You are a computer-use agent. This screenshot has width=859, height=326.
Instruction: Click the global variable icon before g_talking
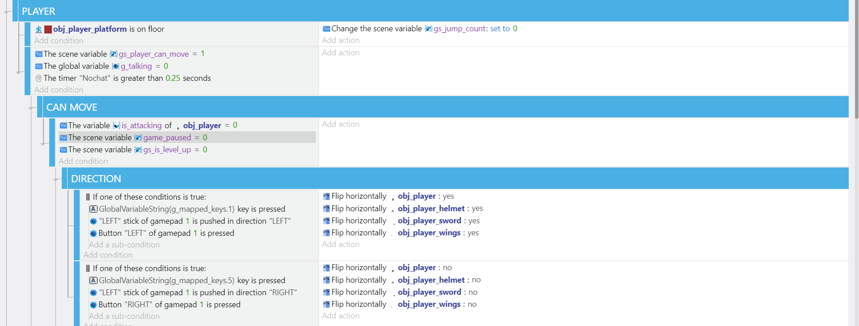pyautogui.click(x=115, y=66)
